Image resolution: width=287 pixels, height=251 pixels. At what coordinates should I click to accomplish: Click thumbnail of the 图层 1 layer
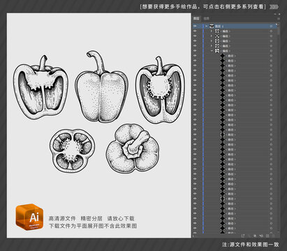point(212,26)
